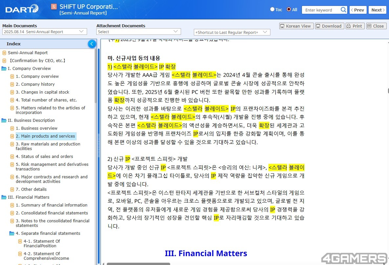The height and width of the screenshot is (265, 389).
Task: Click the document icon beside 4-1. Statement Of FinancialPosition
Action: click(20, 241)
